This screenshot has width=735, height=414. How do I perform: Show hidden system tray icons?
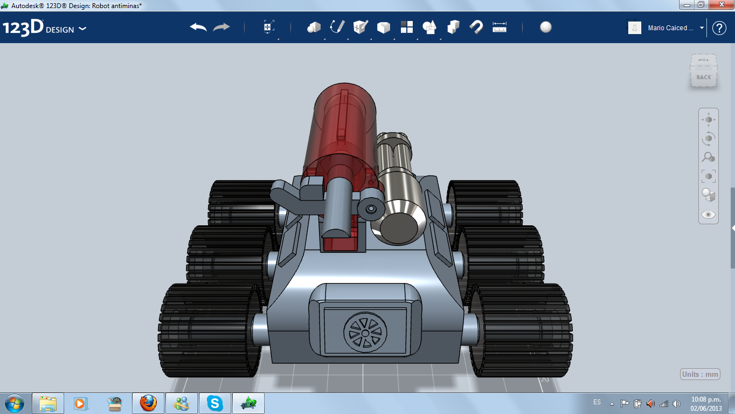tap(612, 403)
